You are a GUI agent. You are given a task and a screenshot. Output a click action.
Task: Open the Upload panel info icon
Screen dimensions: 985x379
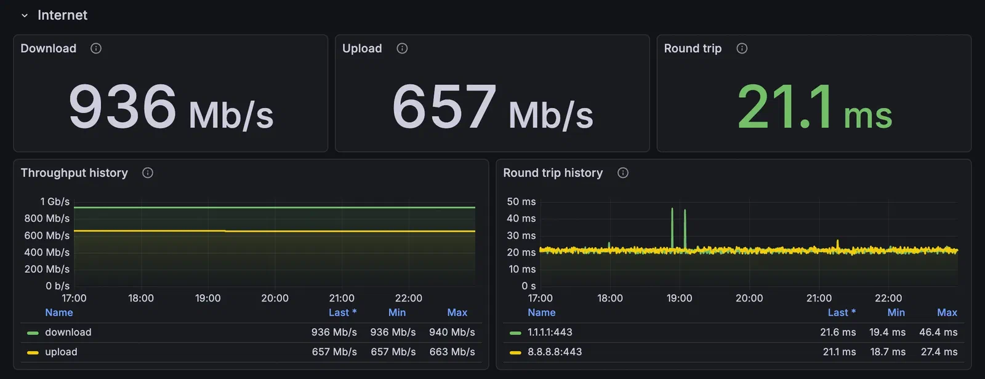tap(402, 49)
